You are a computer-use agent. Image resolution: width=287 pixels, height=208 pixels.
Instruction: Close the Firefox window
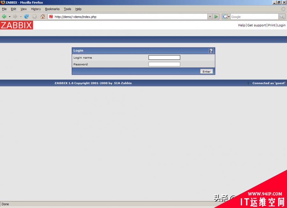(x=284, y=3)
